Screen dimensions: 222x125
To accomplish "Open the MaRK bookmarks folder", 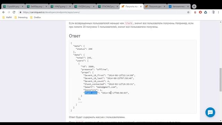I will point(7,17).
